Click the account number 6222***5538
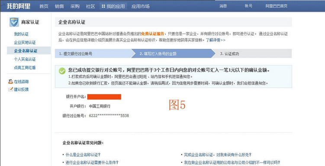Screen dimensions: 325x166 click(x=109, y=116)
